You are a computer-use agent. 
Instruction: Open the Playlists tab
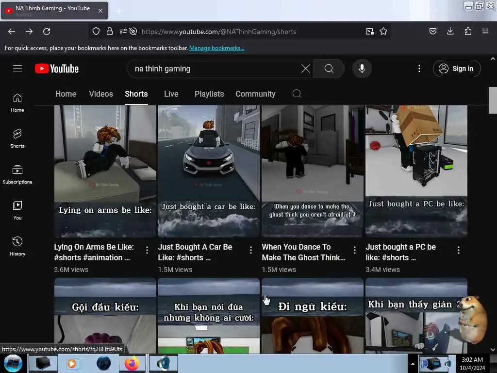point(209,94)
